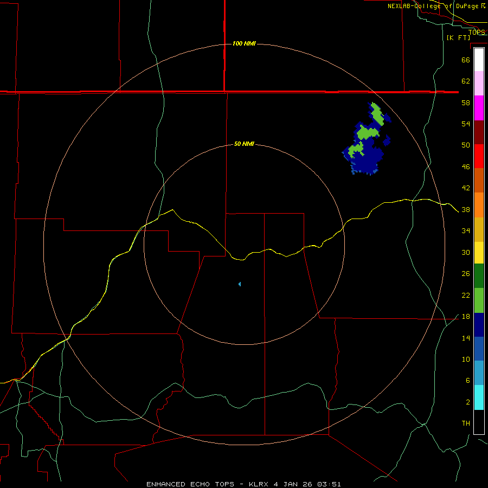Click the magenta legend swatch

click(x=479, y=108)
